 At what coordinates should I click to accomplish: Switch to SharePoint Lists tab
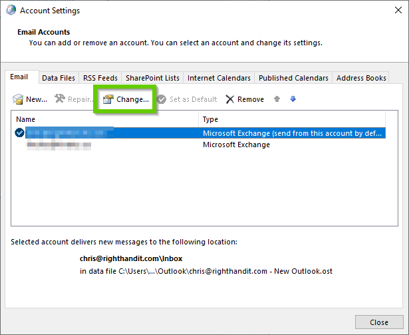click(x=152, y=78)
